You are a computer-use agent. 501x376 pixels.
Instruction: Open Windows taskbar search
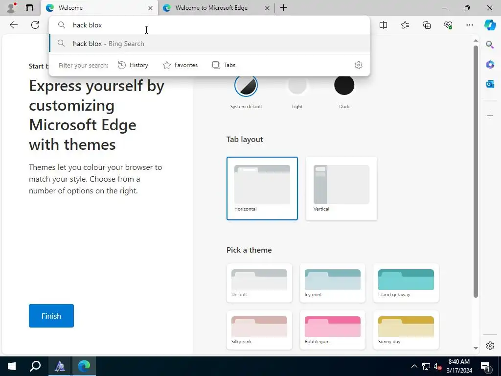click(x=35, y=366)
